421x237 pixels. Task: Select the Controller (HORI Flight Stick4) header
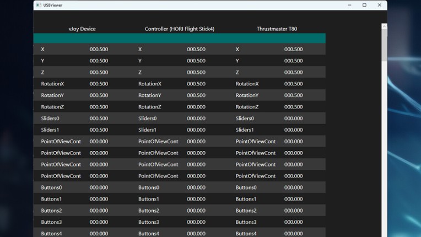coord(179,29)
